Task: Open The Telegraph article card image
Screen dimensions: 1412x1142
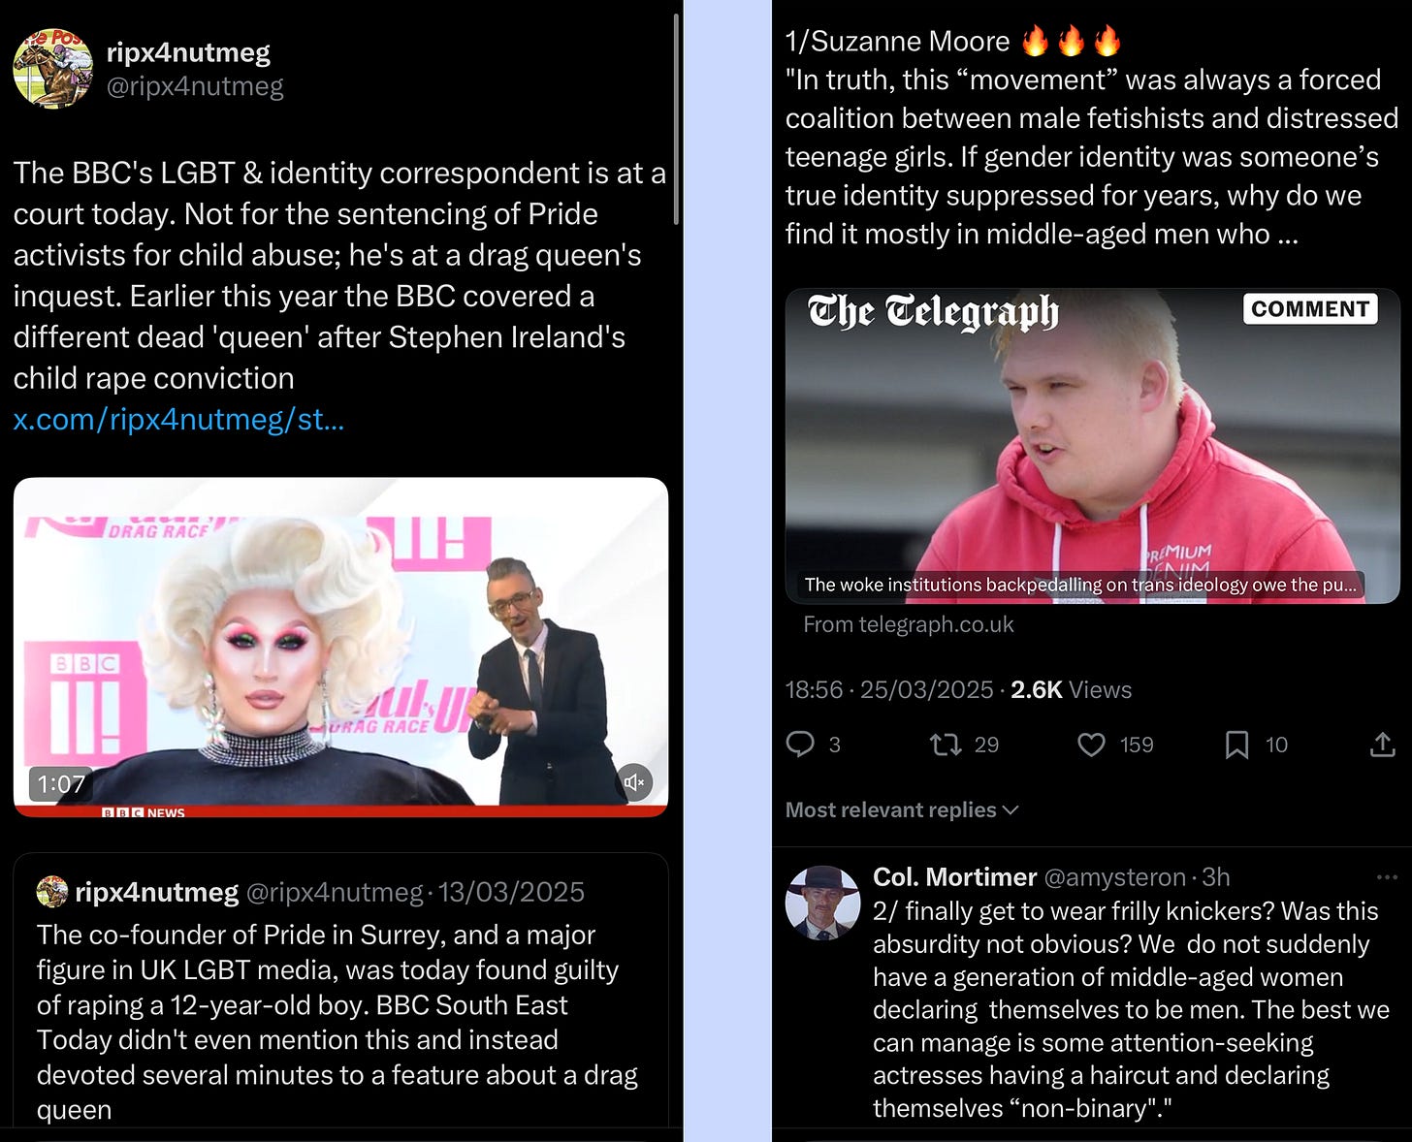Action: pyautogui.click(x=1092, y=446)
